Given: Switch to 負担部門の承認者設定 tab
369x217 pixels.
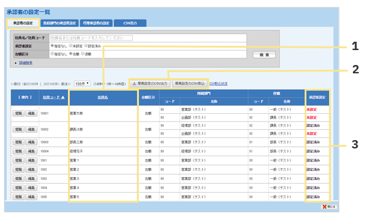Looking at the screenshot, I should pyautogui.click(x=60, y=23).
